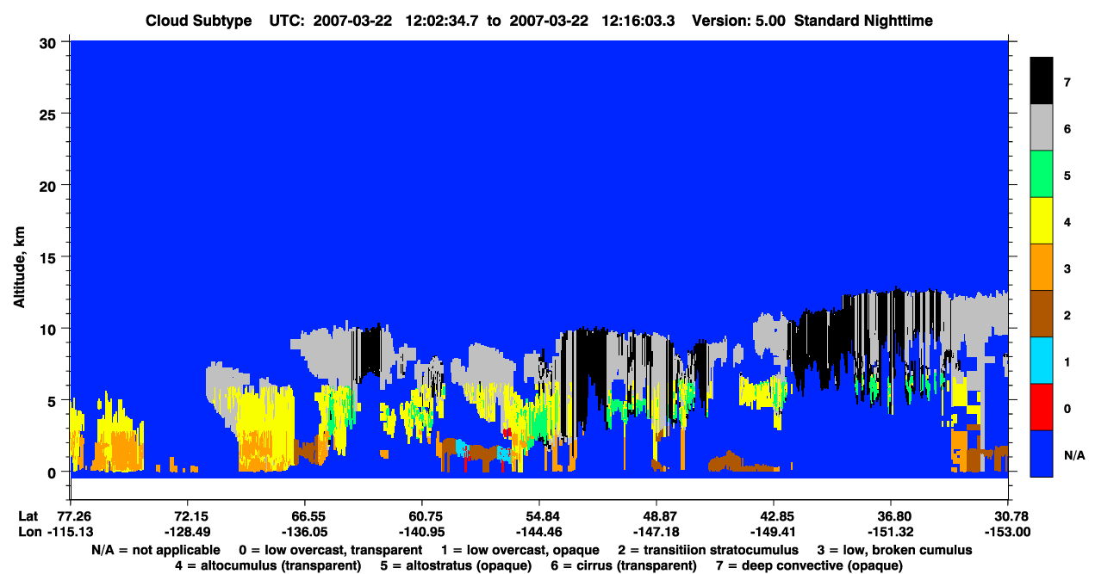The height and width of the screenshot is (574, 1120).
Task: Click 'Standard Nighttime' in the title
Action: (862, 21)
